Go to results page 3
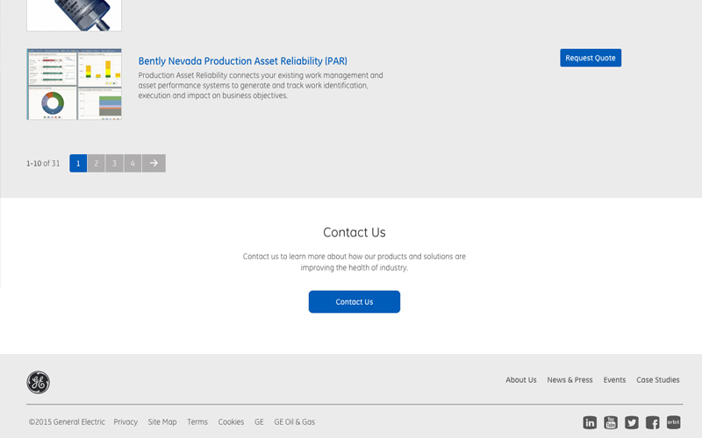This screenshot has width=702, height=438. pos(114,163)
